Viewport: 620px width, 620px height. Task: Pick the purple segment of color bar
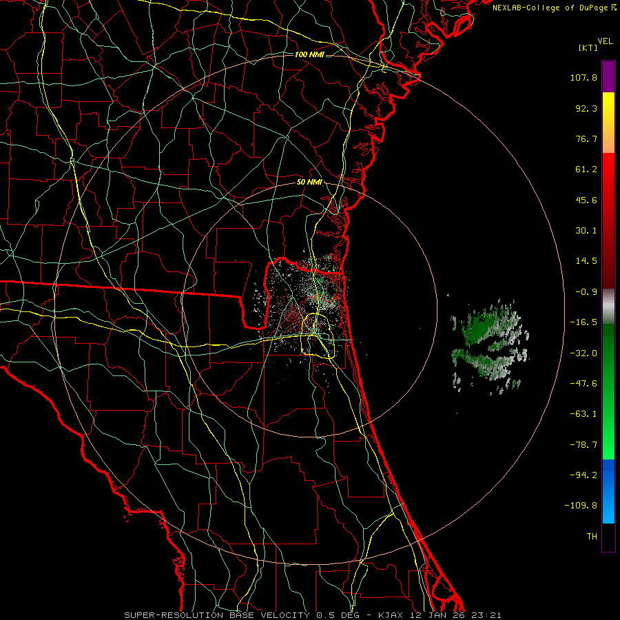point(608,76)
